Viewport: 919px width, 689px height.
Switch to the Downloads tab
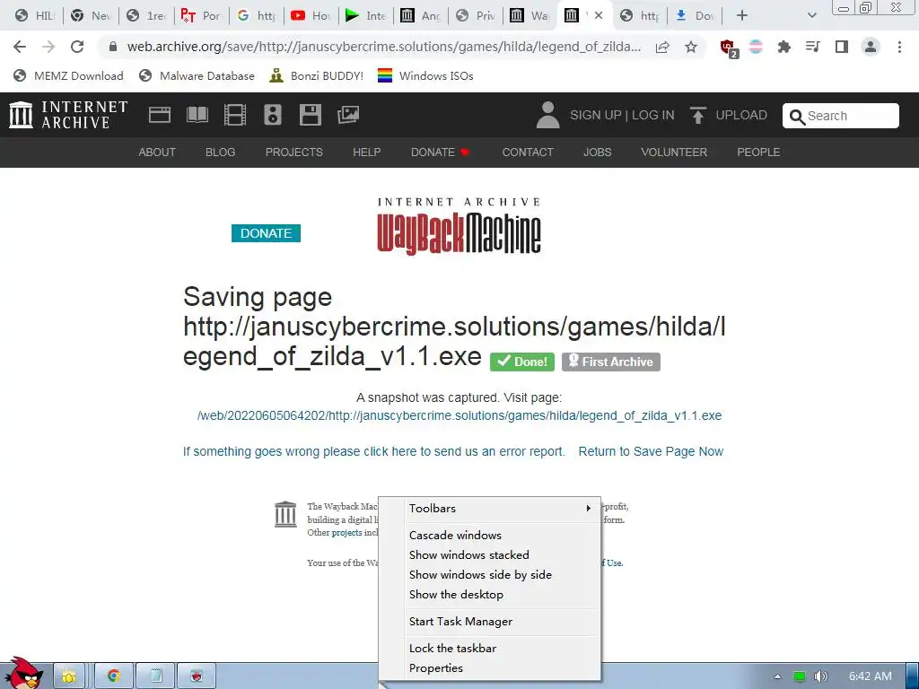696,16
